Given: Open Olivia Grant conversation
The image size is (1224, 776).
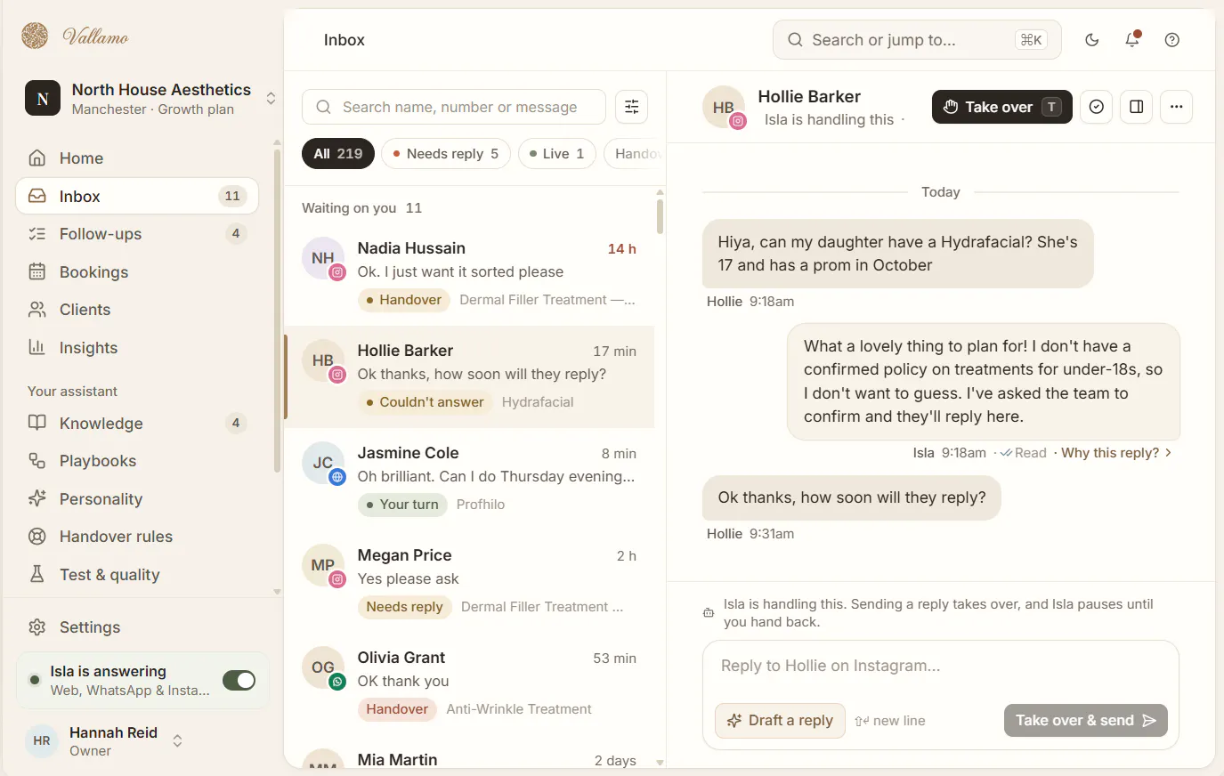Looking at the screenshot, I should (469, 683).
